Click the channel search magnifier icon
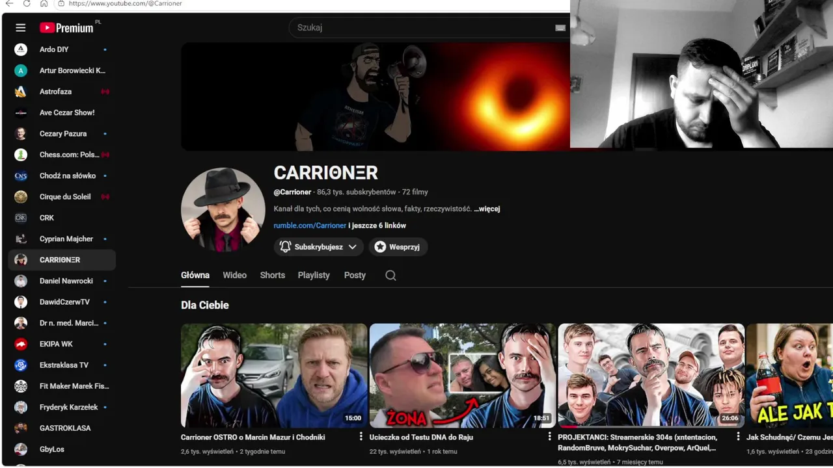The width and height of the screenshot is (833, 468). tap(390, 275)
